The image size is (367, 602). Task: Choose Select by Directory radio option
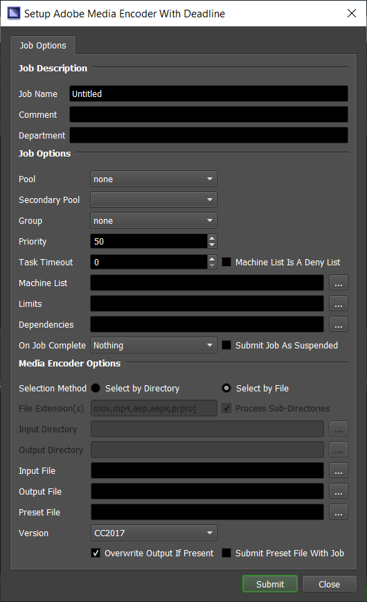(96, 388)
